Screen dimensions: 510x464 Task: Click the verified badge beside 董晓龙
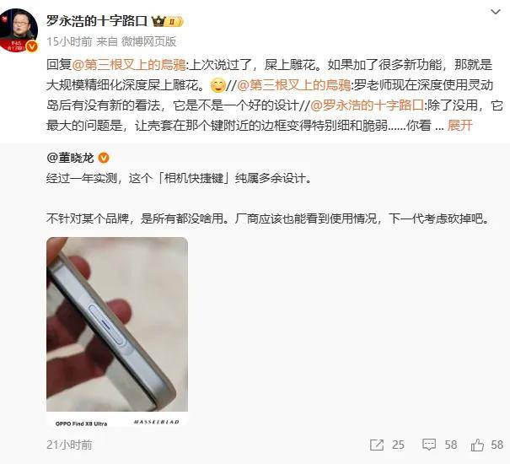[104, 158]
